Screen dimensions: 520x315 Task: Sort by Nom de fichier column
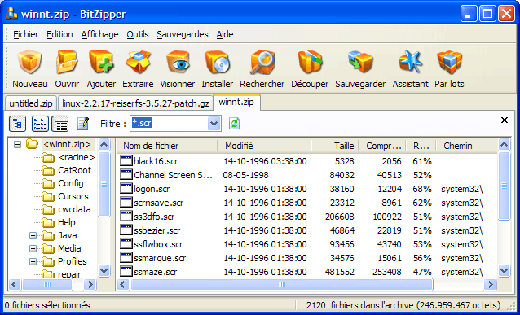tap(168, 146)
